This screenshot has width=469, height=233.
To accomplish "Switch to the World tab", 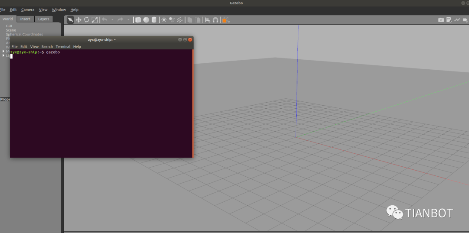I will click(x=8, y=19).
